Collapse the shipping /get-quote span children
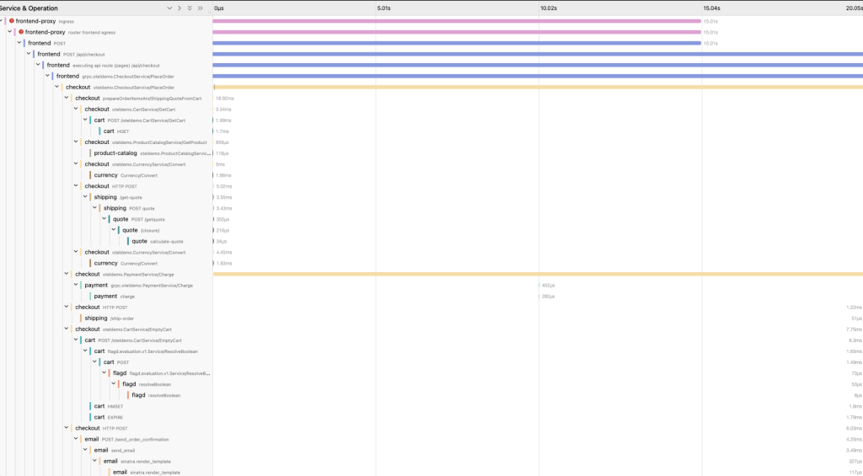This screenshot has height=476, width=863. (x=85, y=197)
